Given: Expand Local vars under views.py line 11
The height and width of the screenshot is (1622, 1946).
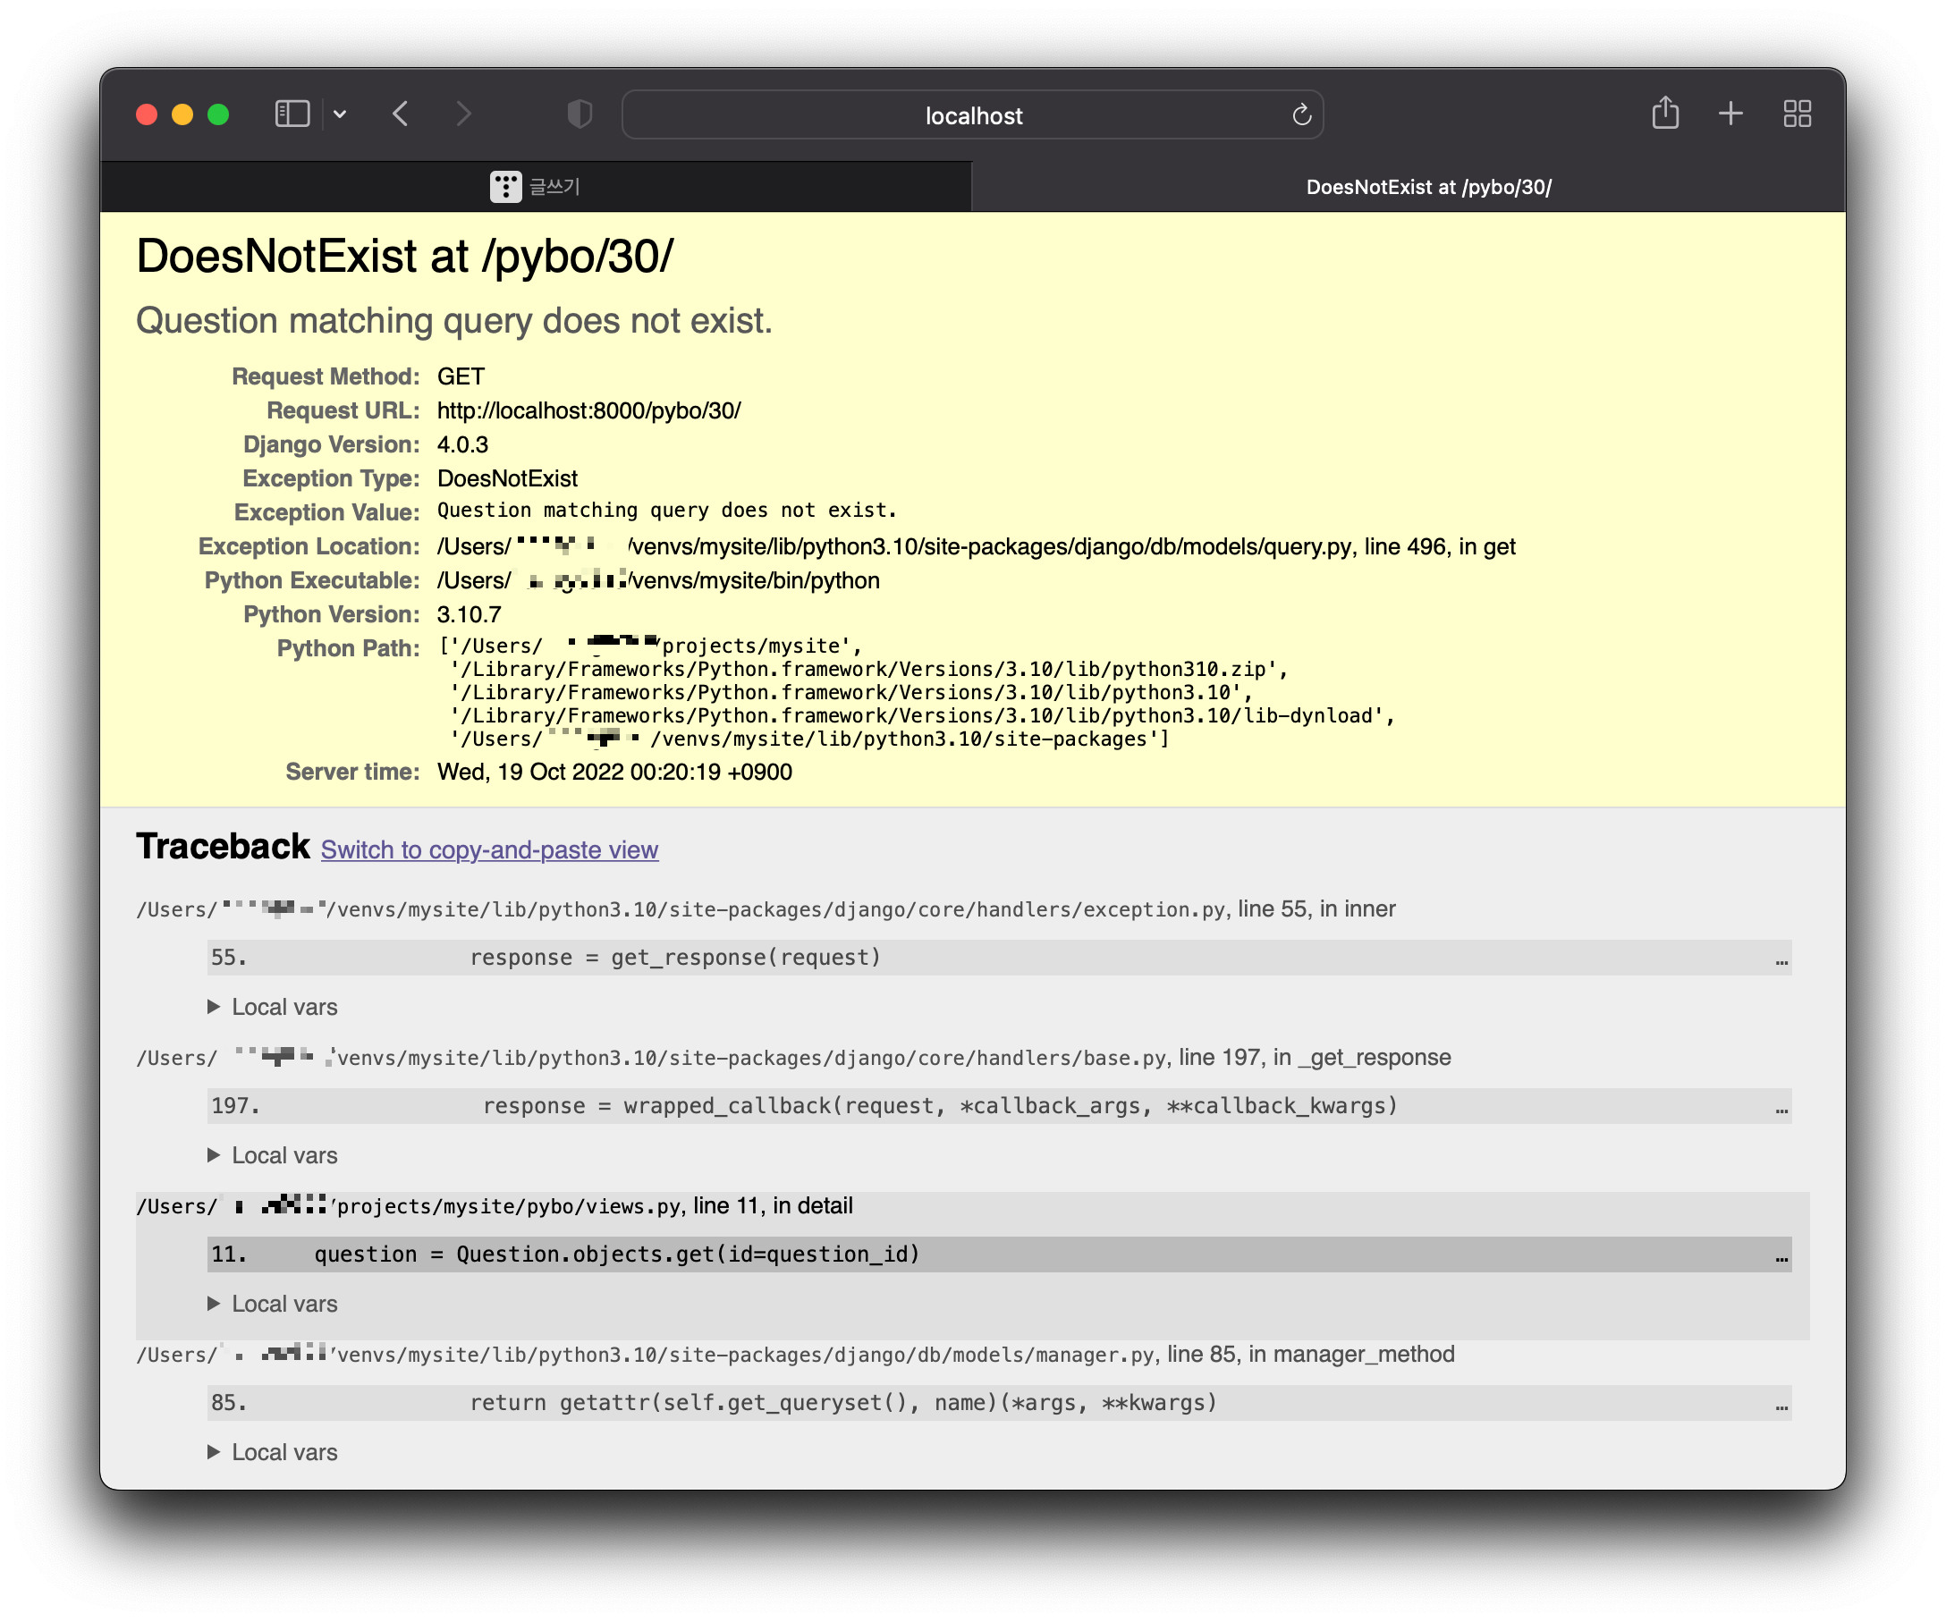Looking at the screenshot, I should point(274,1304).
